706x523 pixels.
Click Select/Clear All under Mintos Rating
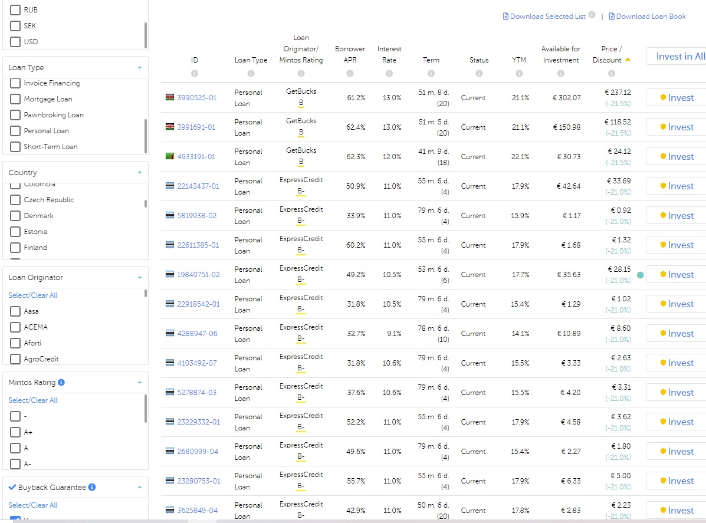pyautogui.click(x=33, y=400)
